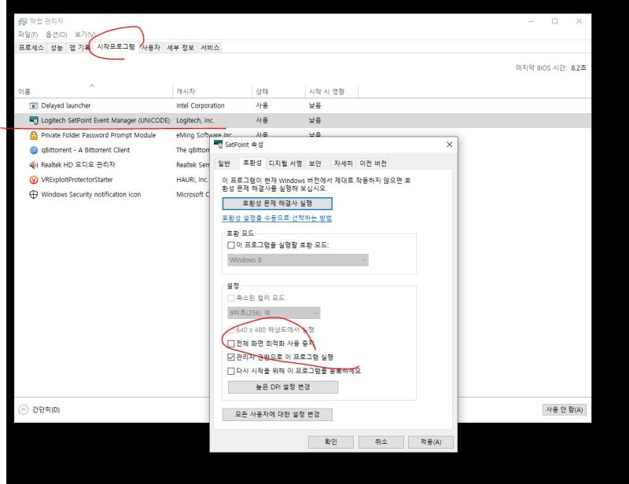This screenshot has height=484, width=629.
Task: Collapse view with 간단히 chevron icon
Action: click(24, 409)
